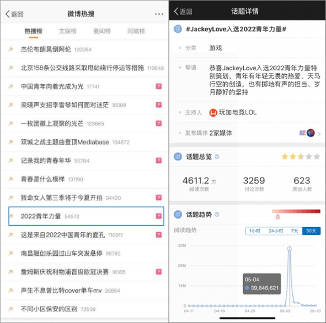Tap rising arrow icon beside 青春是什么模样

(x=11, y=179)
